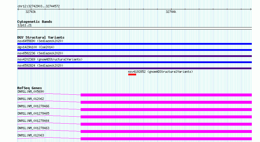
Task: Open nsv6455690 (Sedlazeck2020) variant label
Action: [x=40, y=41]
